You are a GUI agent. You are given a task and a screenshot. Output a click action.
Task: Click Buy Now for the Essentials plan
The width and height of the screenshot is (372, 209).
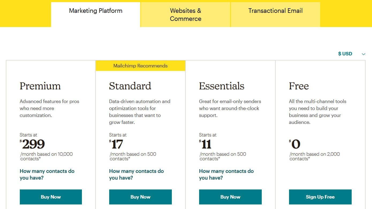[230, 197]
